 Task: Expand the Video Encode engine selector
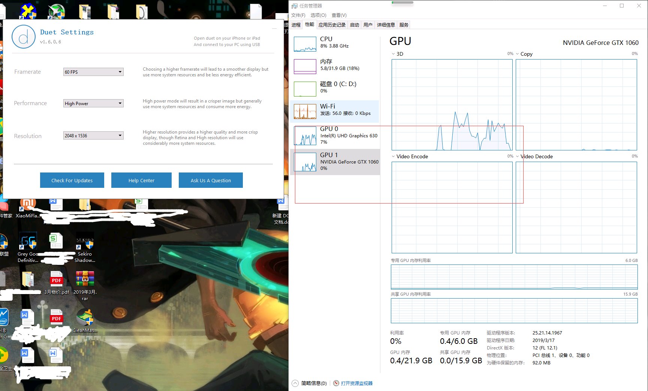point(393,156)
